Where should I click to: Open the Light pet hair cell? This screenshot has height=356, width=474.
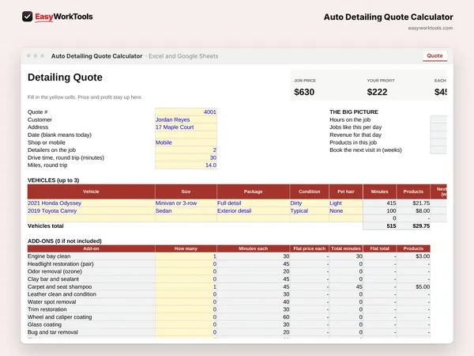pos(346,203)
